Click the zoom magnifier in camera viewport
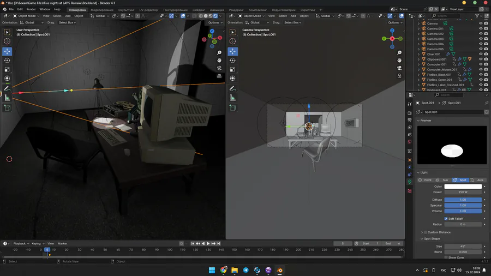 (x=399, y=52)
